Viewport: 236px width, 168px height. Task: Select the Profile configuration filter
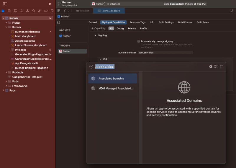143,28
